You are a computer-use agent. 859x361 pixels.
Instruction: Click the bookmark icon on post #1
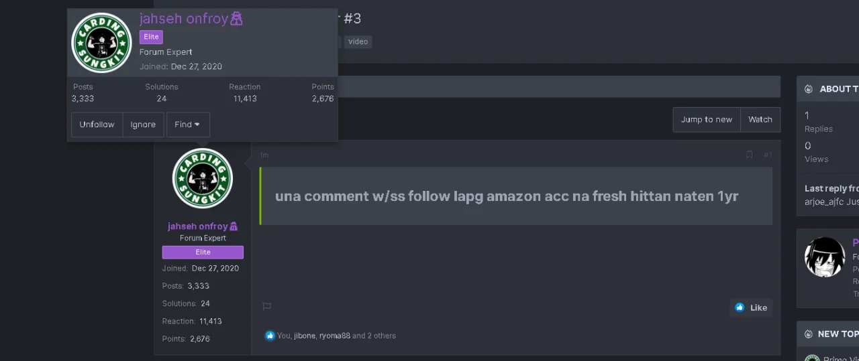(x=749, y=155)
